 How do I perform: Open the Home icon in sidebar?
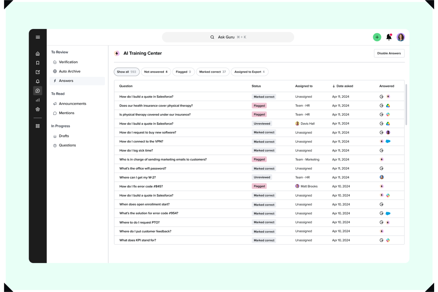click(x=38, y=54)
